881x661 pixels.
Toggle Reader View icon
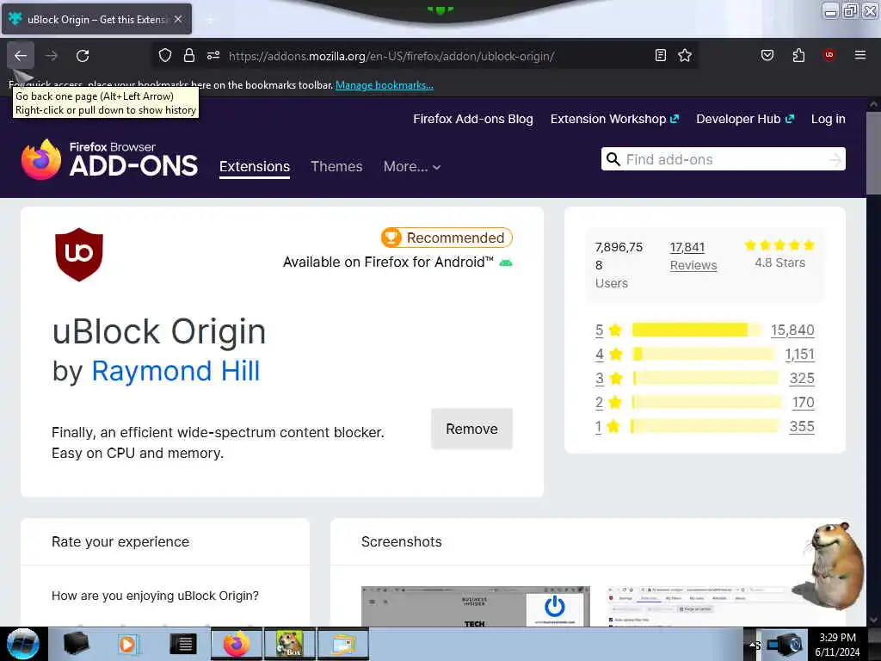(661, 56)
